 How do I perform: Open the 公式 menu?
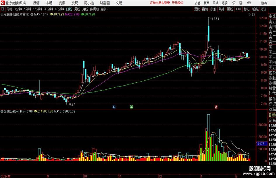216,3
